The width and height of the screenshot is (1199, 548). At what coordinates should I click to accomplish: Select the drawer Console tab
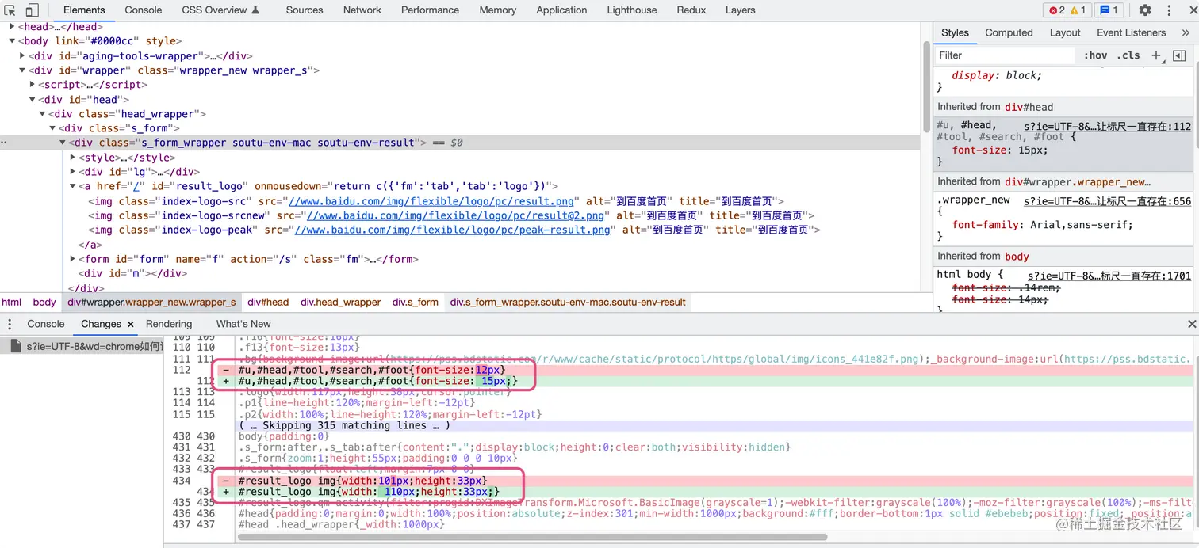[46, 324]
